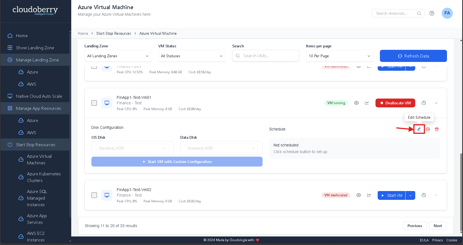Open schedule clock for FinApp1-Test-Vm02

(424, 195)
